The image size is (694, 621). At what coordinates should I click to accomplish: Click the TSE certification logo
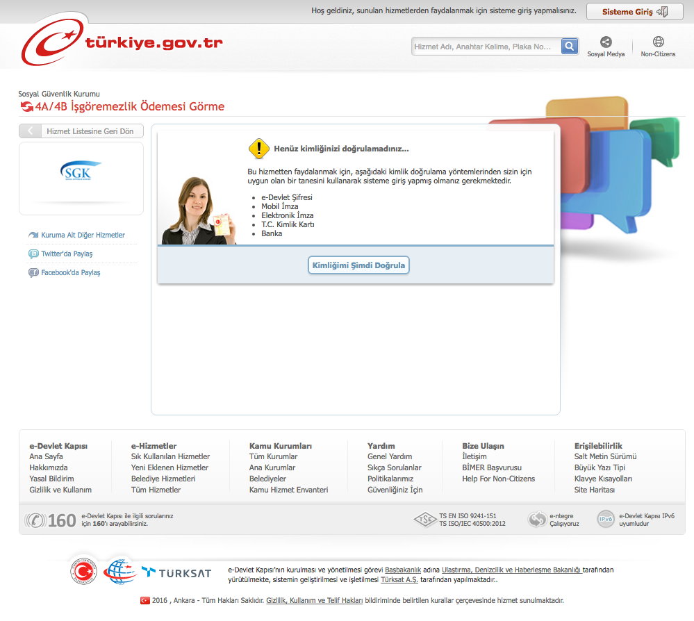point(425,519)
